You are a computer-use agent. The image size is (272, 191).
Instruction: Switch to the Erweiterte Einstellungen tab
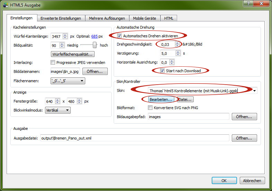point(61,18)
